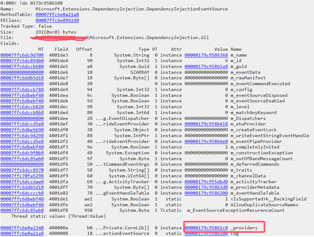Click MT link for m_EventSourceExceptionRecurenceCount row
The width and height of the screenshot is (314, 237).
(x=22, y=210)
